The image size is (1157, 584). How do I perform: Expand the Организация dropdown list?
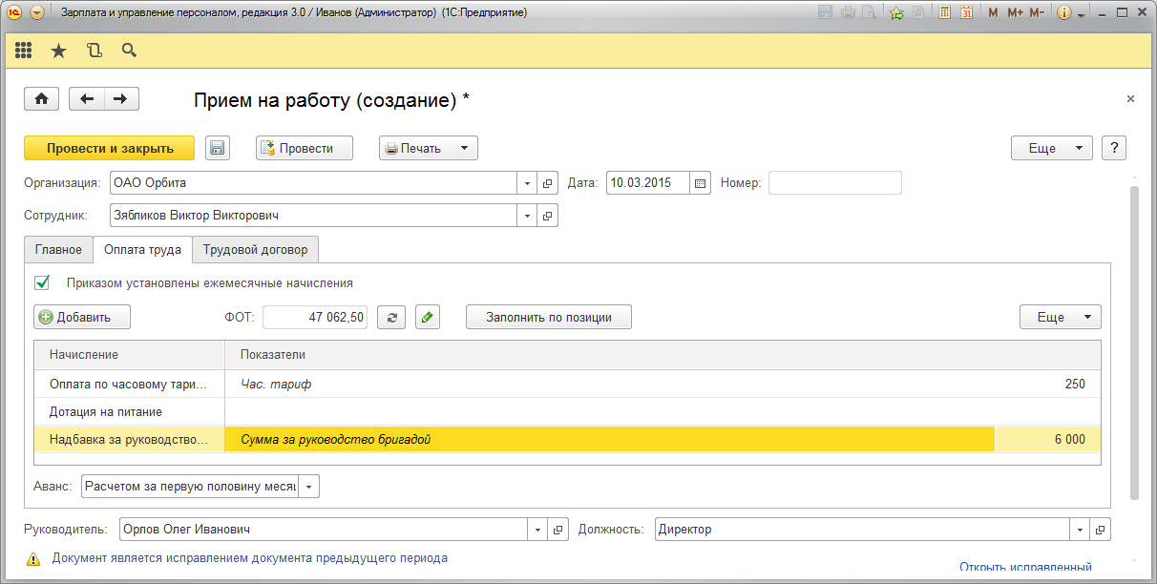[528, 183]
